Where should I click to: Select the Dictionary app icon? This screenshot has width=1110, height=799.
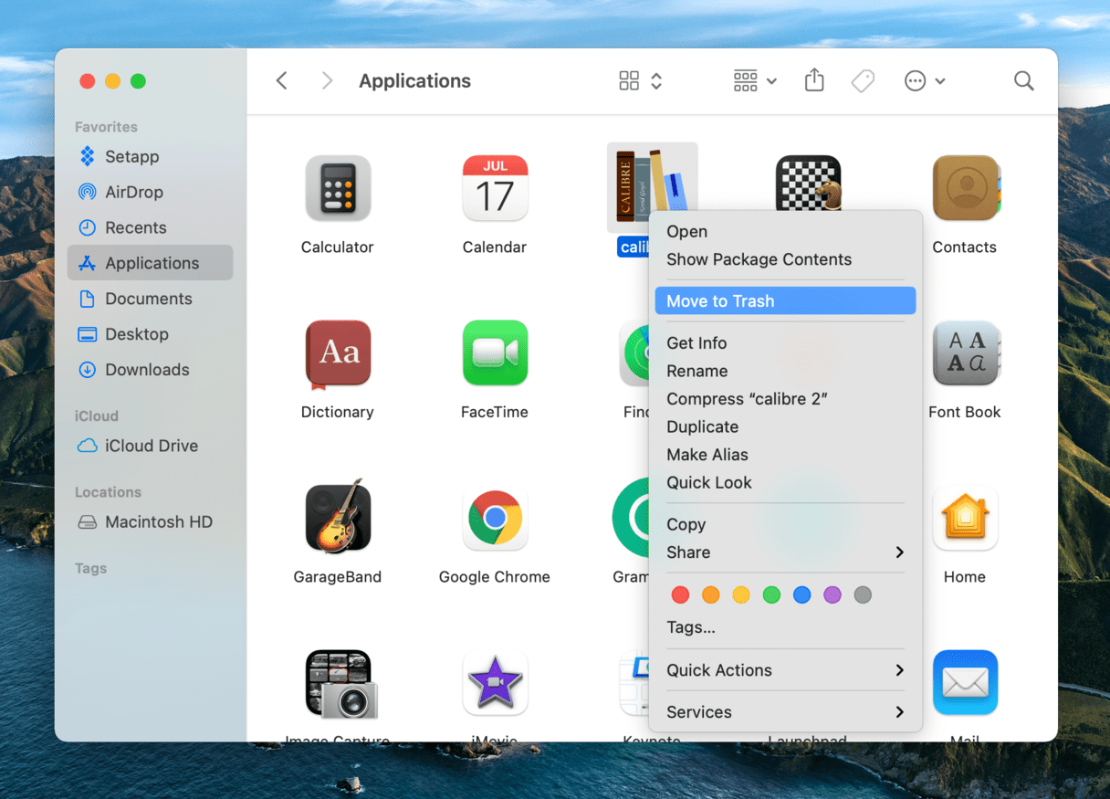pos(338,353)
